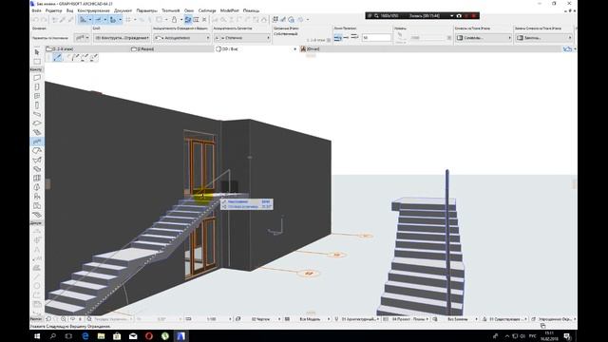Select the Column tool
The image size is (608, 342).
click(x=37, y=105)
